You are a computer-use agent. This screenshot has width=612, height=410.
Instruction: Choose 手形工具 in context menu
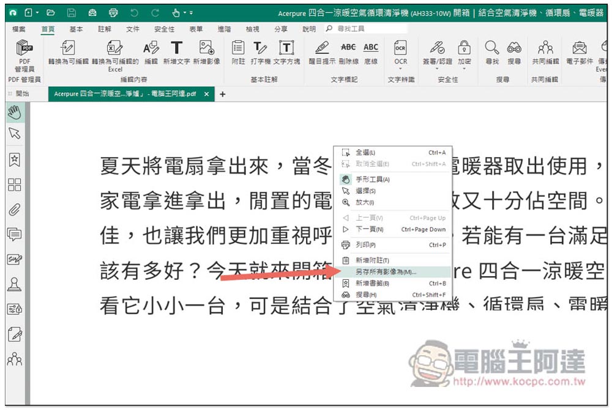(x=393, y=179)
